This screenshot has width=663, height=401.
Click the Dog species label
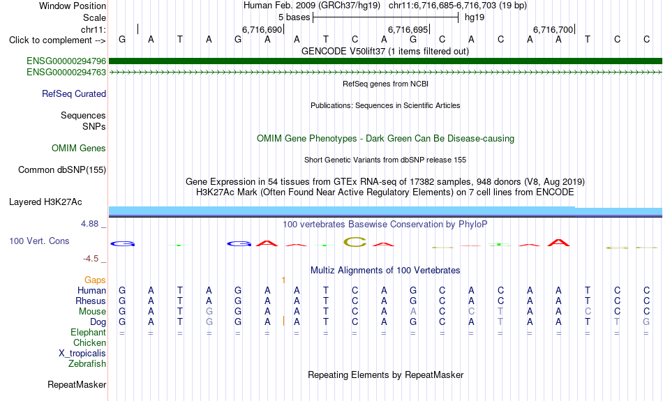(98, 322)
